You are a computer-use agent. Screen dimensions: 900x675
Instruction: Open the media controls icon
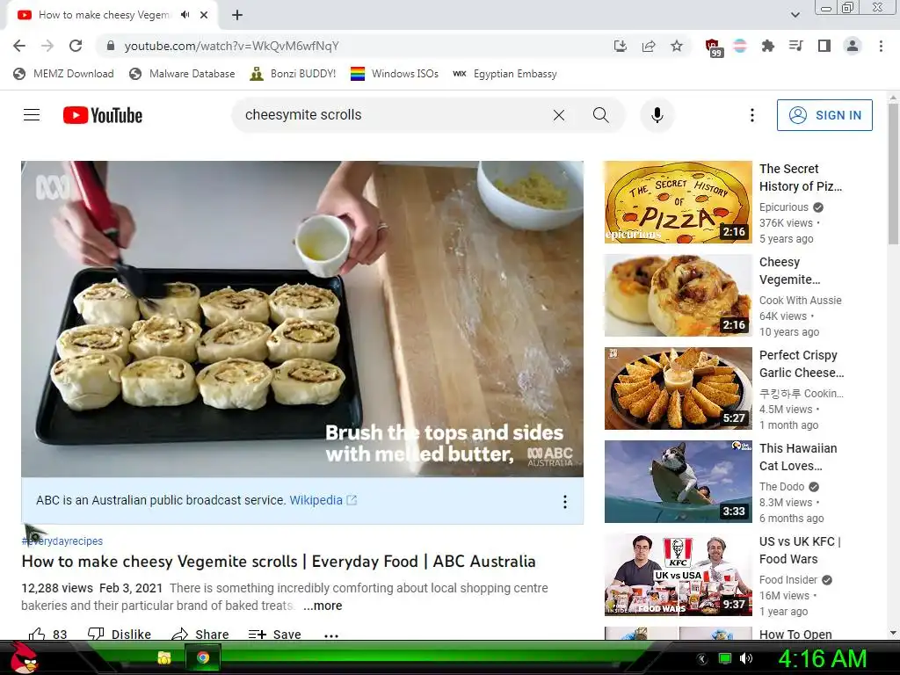coord(796,46)
